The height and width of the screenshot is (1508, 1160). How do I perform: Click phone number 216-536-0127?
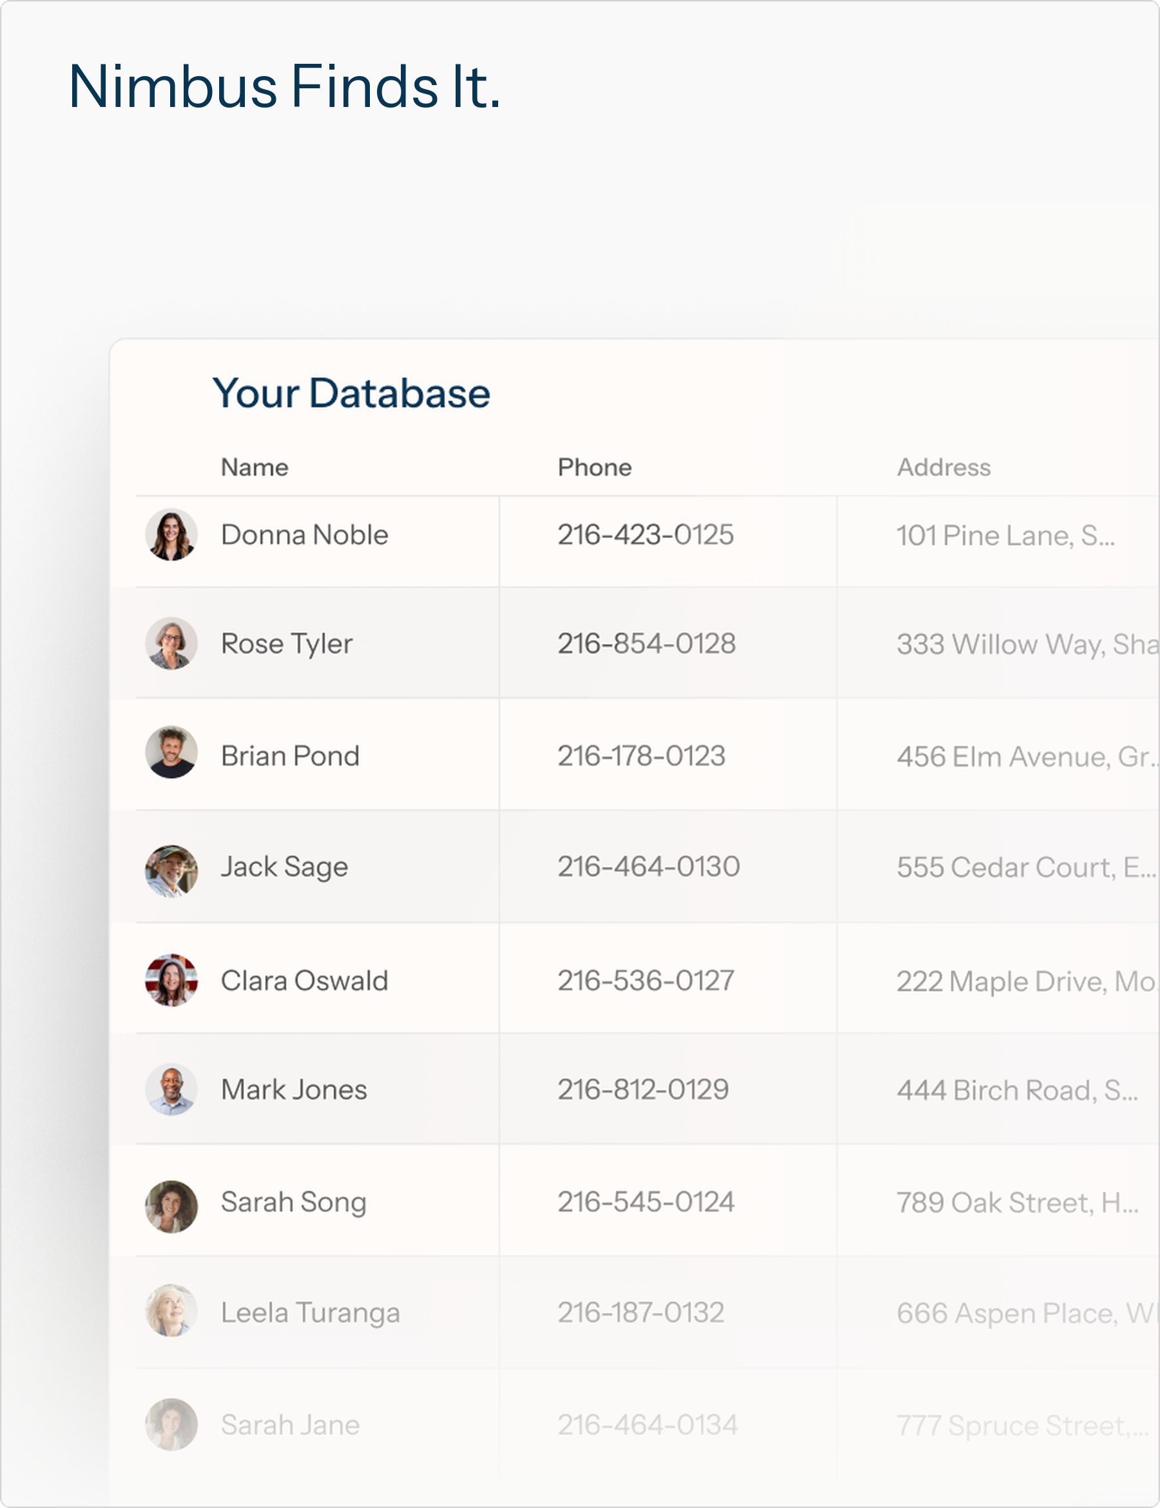646,981
